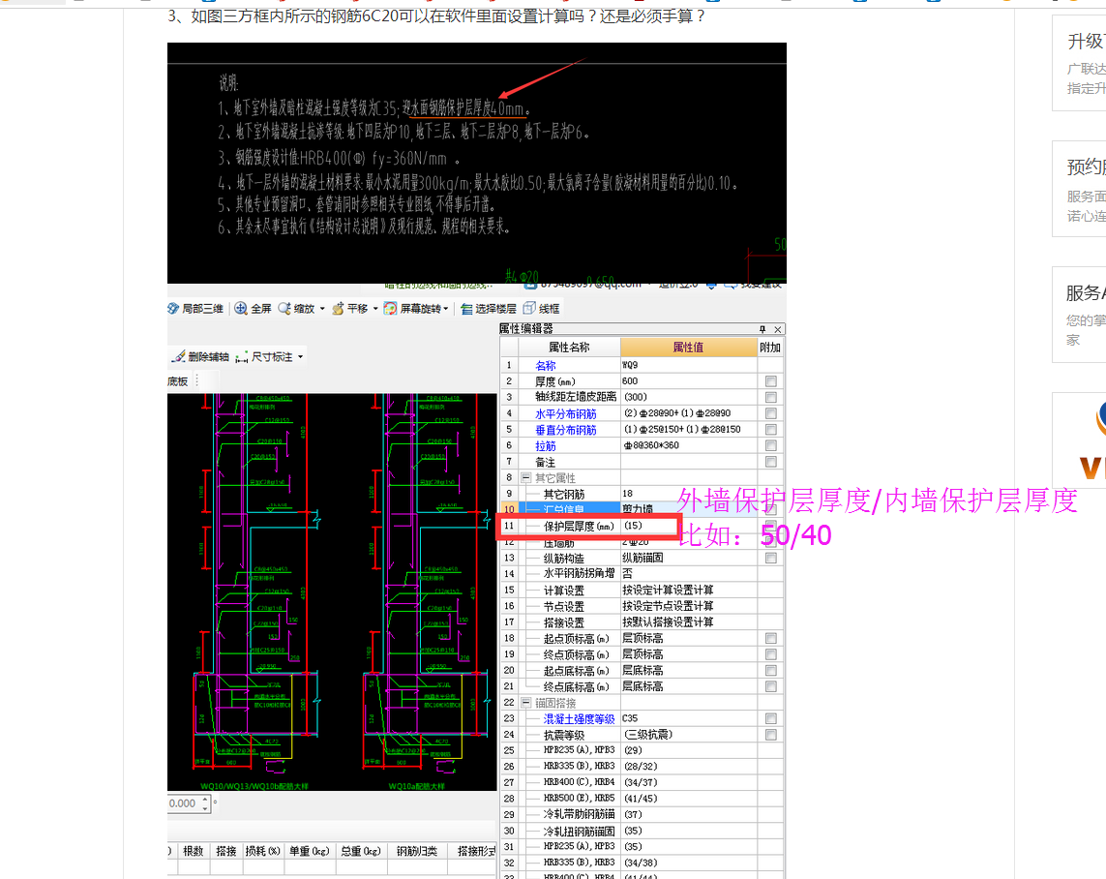Close the 属性编辑器 panel

(777, 329)
